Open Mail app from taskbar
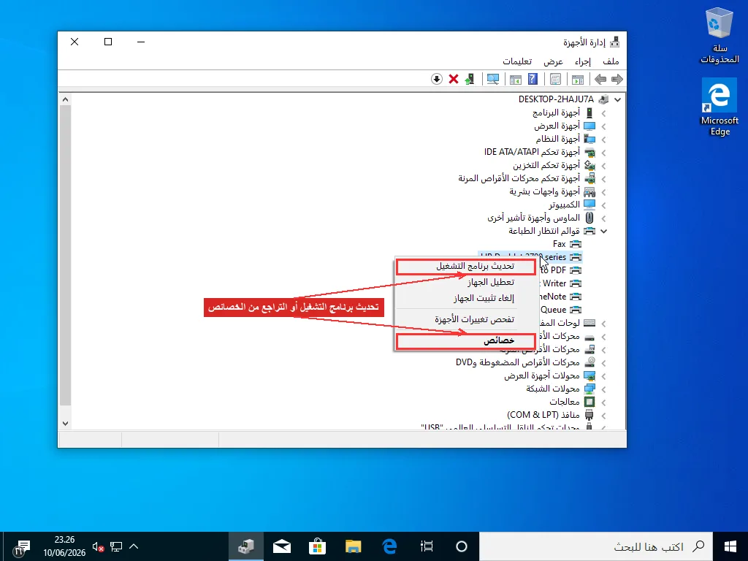 pyautogui.click(x=282, y=546)
